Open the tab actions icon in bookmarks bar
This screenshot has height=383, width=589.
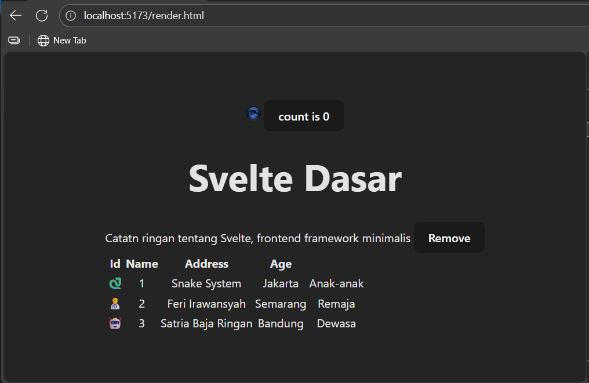[x=14, y=40]
